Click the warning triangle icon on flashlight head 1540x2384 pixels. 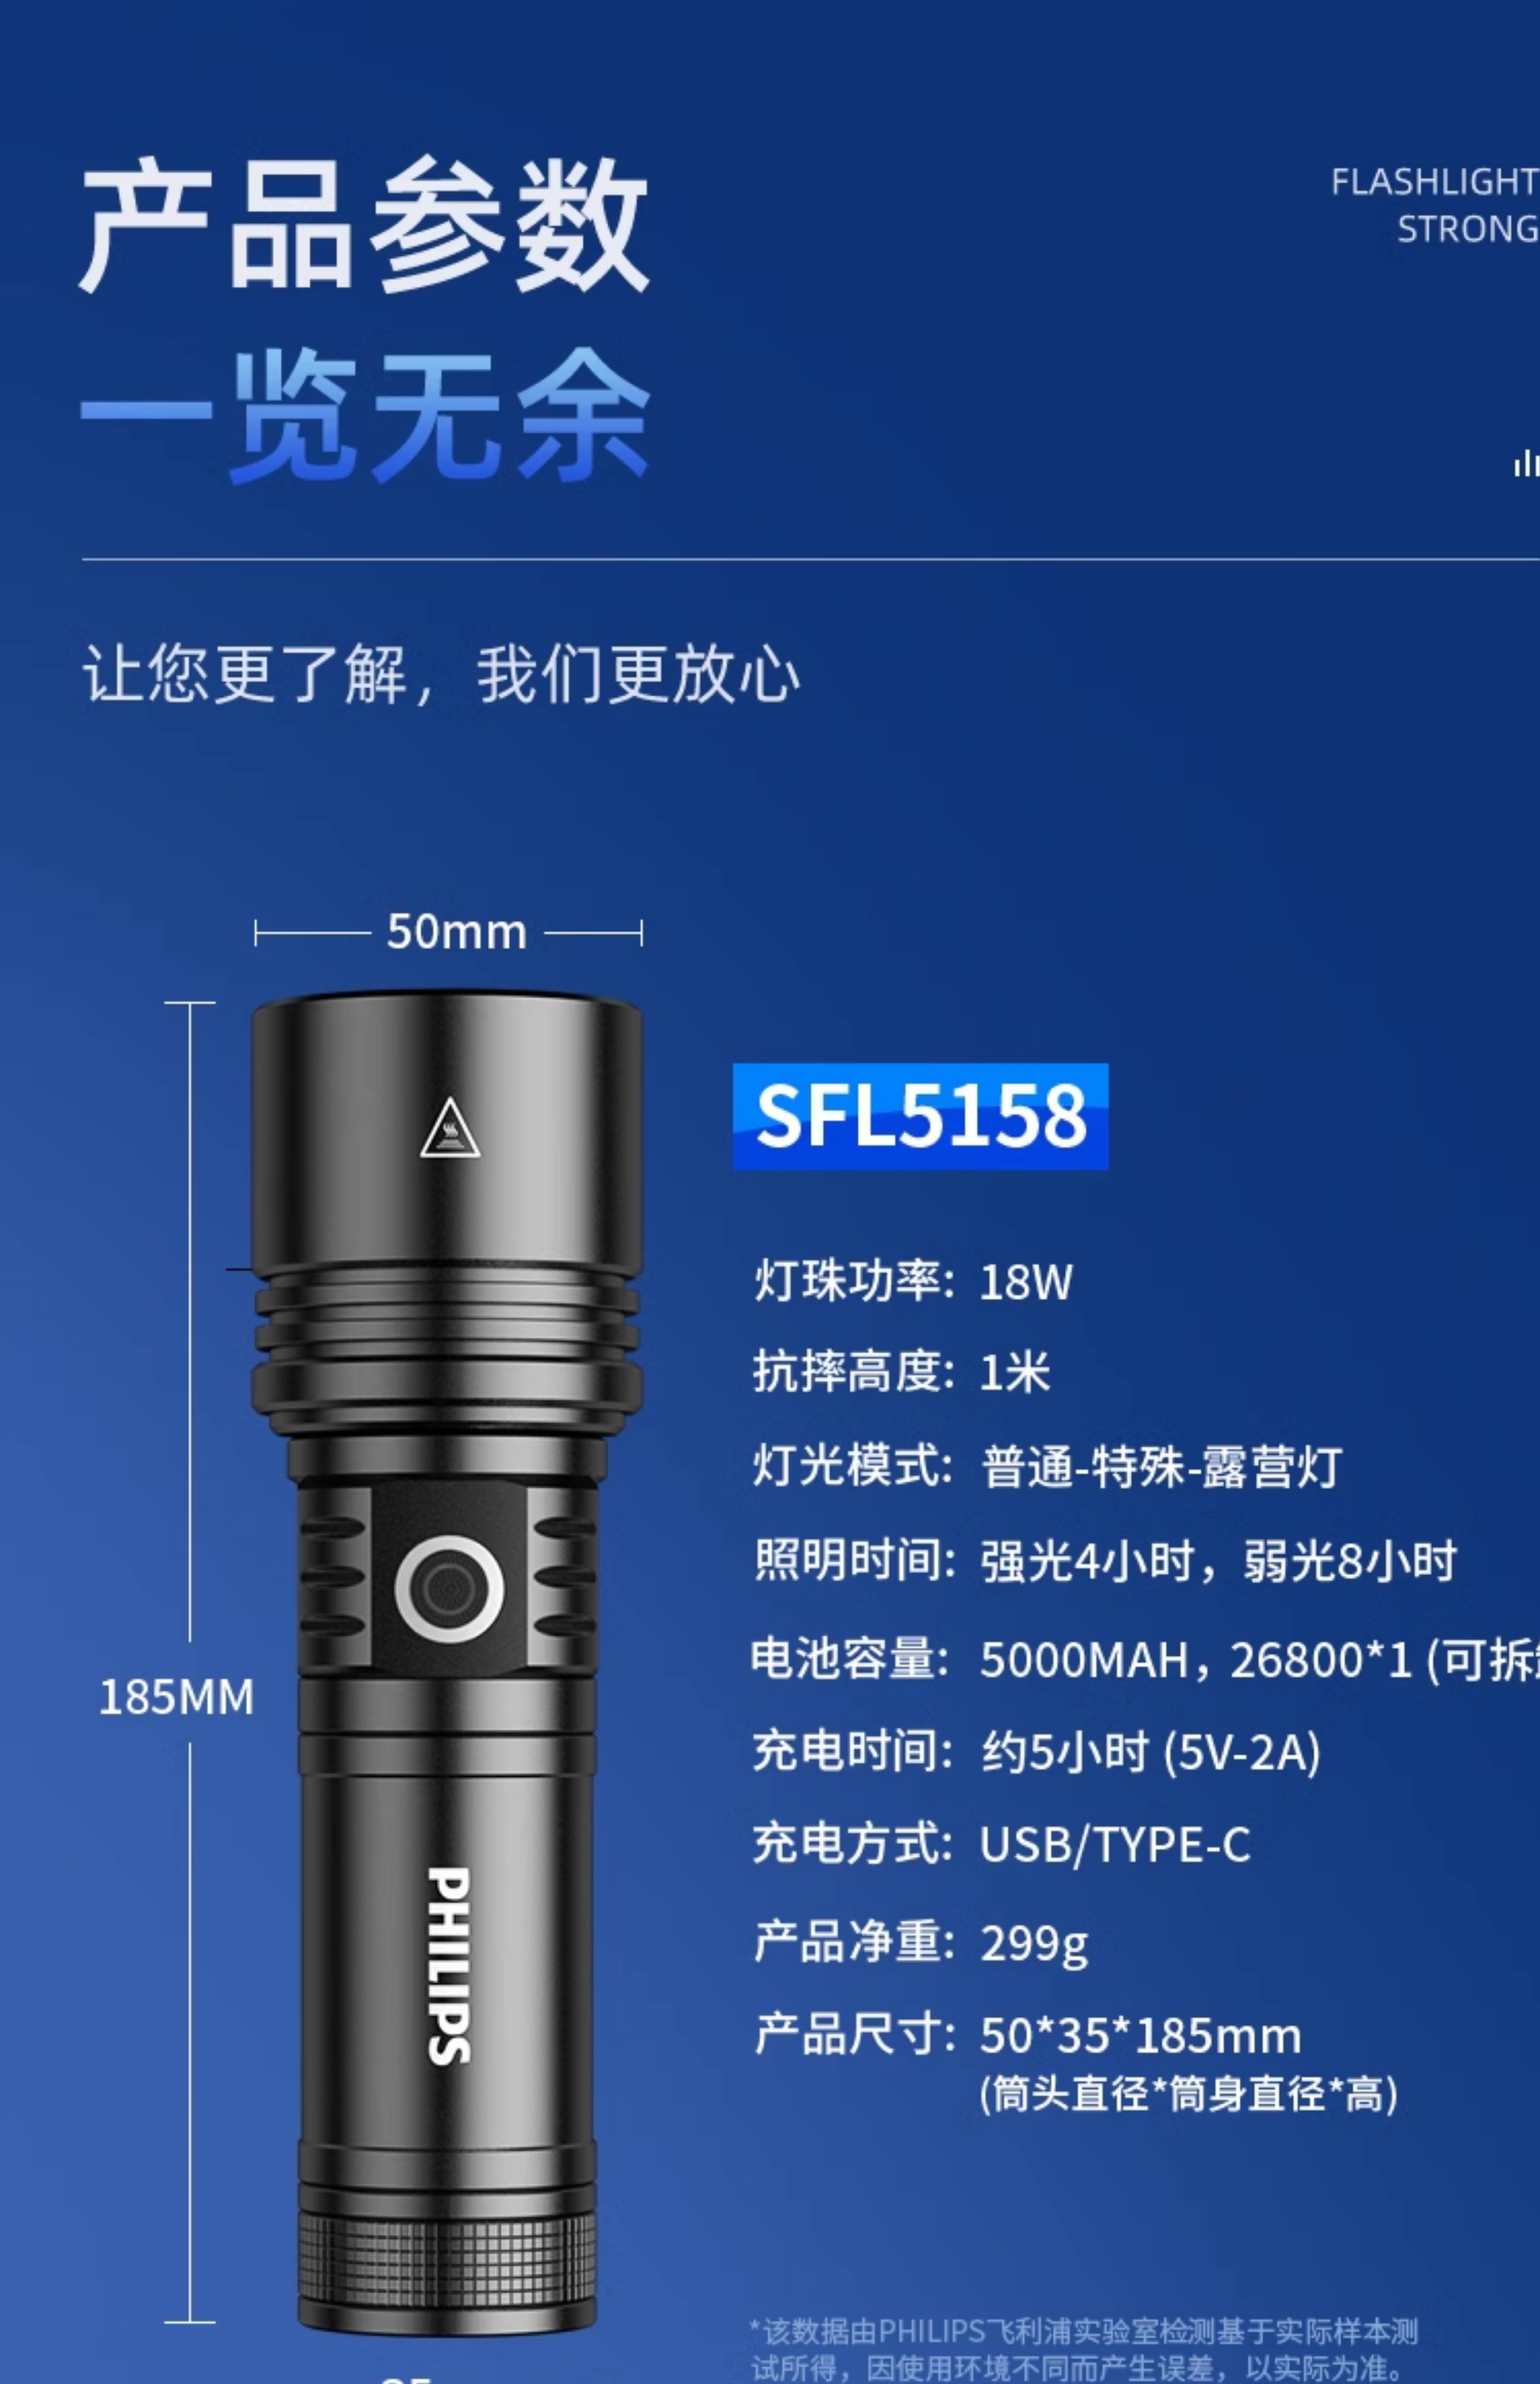point(450,1127)
